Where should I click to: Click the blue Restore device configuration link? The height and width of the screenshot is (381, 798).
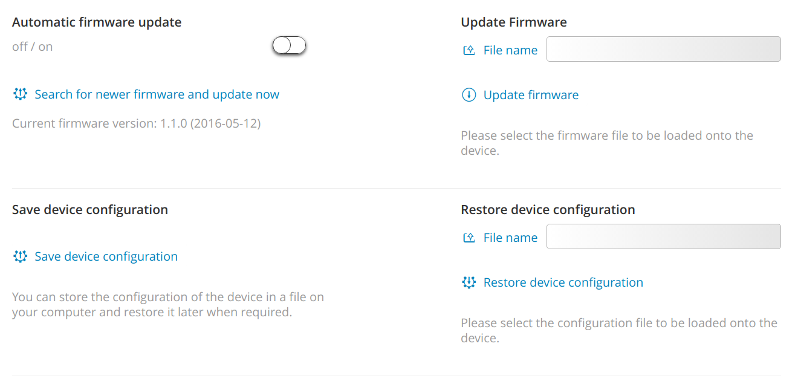coord(563,282)
